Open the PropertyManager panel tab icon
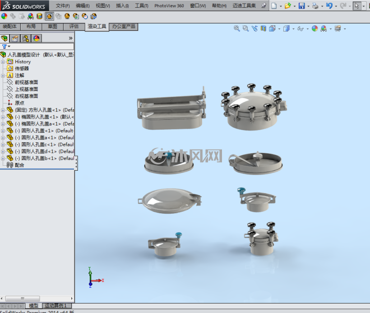 click(x=15, y=38)
